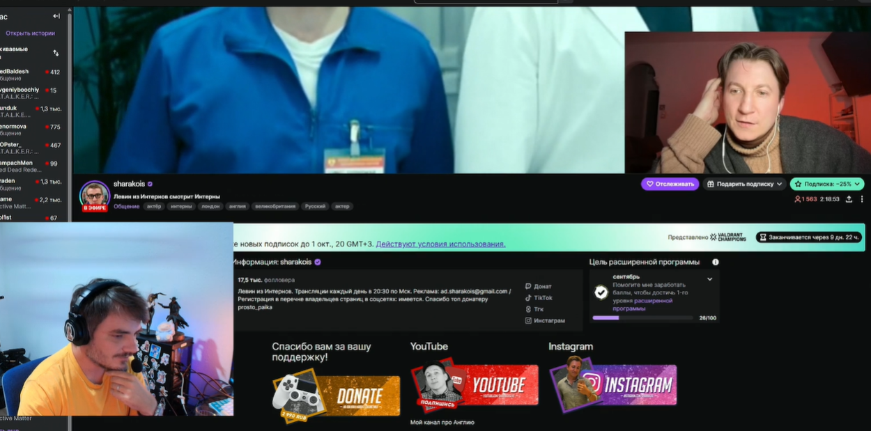Viewport: 871px width, 431px height.
Task: Click the INSTAGRAM banner panel
Action: click(612, 385)
